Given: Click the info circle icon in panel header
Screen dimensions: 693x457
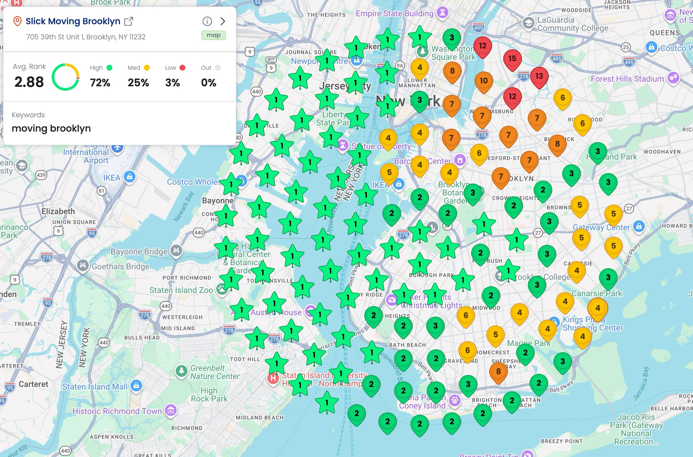Looking at the screenshot, I should coord(207,21).
